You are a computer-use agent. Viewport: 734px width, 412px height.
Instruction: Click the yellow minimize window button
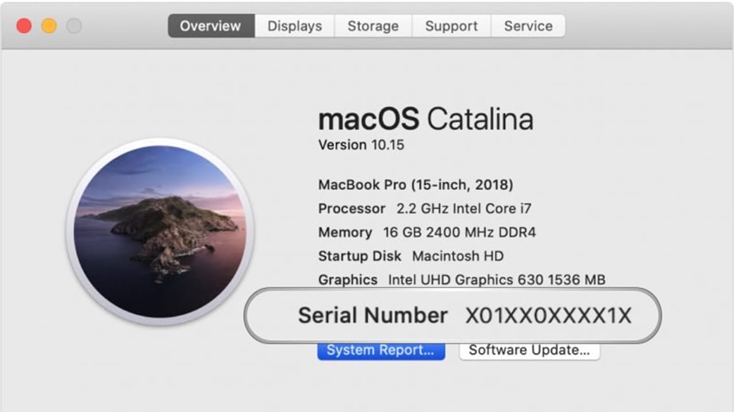(49, 26)
